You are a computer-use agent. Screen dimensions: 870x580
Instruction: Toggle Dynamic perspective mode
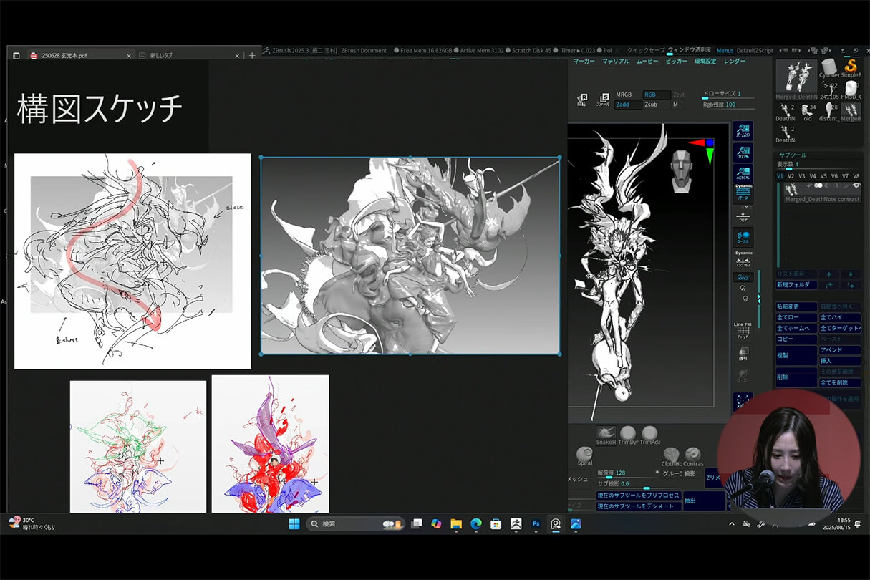pos(743,194)
